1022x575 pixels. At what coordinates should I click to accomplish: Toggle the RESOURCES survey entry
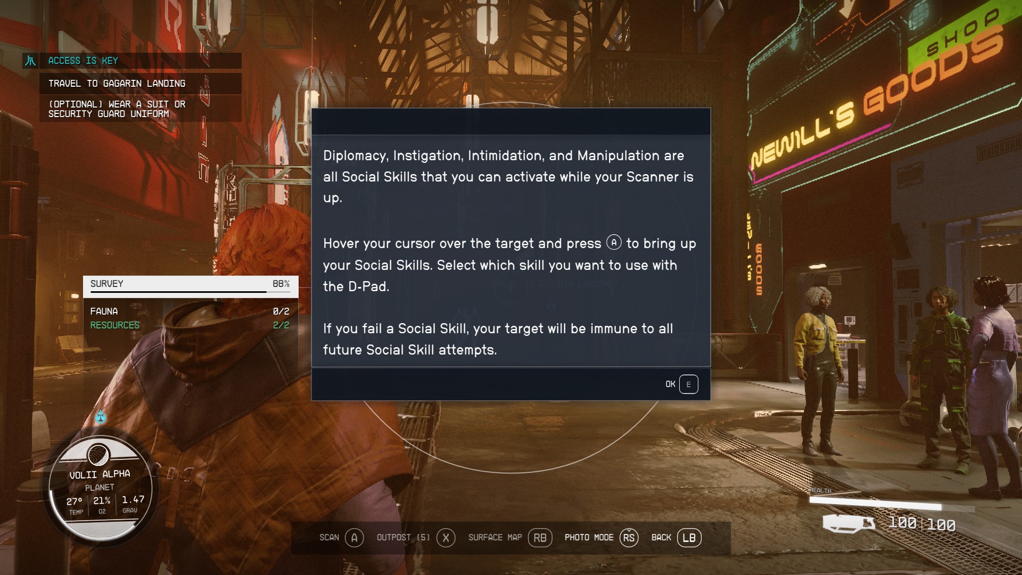[115, 325]
